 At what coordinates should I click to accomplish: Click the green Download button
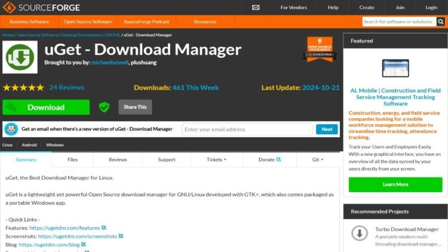click(x=46, y=107)
